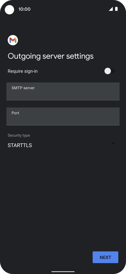Tap the Gmail logo icon
Screen dimensions: 126x274
(13, 40)
